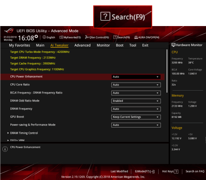Click the Hot Keys question mark icon
206x180 pixels.
tap(176, 172)
